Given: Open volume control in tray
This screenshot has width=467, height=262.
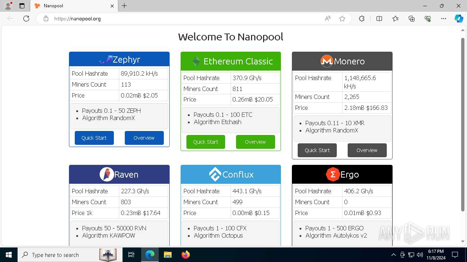Looking at the screenshot, I should click(420, 255).
